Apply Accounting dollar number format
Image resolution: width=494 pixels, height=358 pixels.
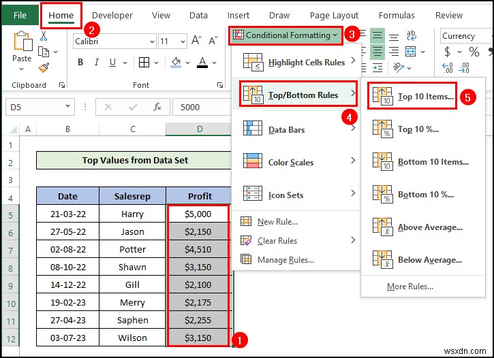[x=447, y=52]
